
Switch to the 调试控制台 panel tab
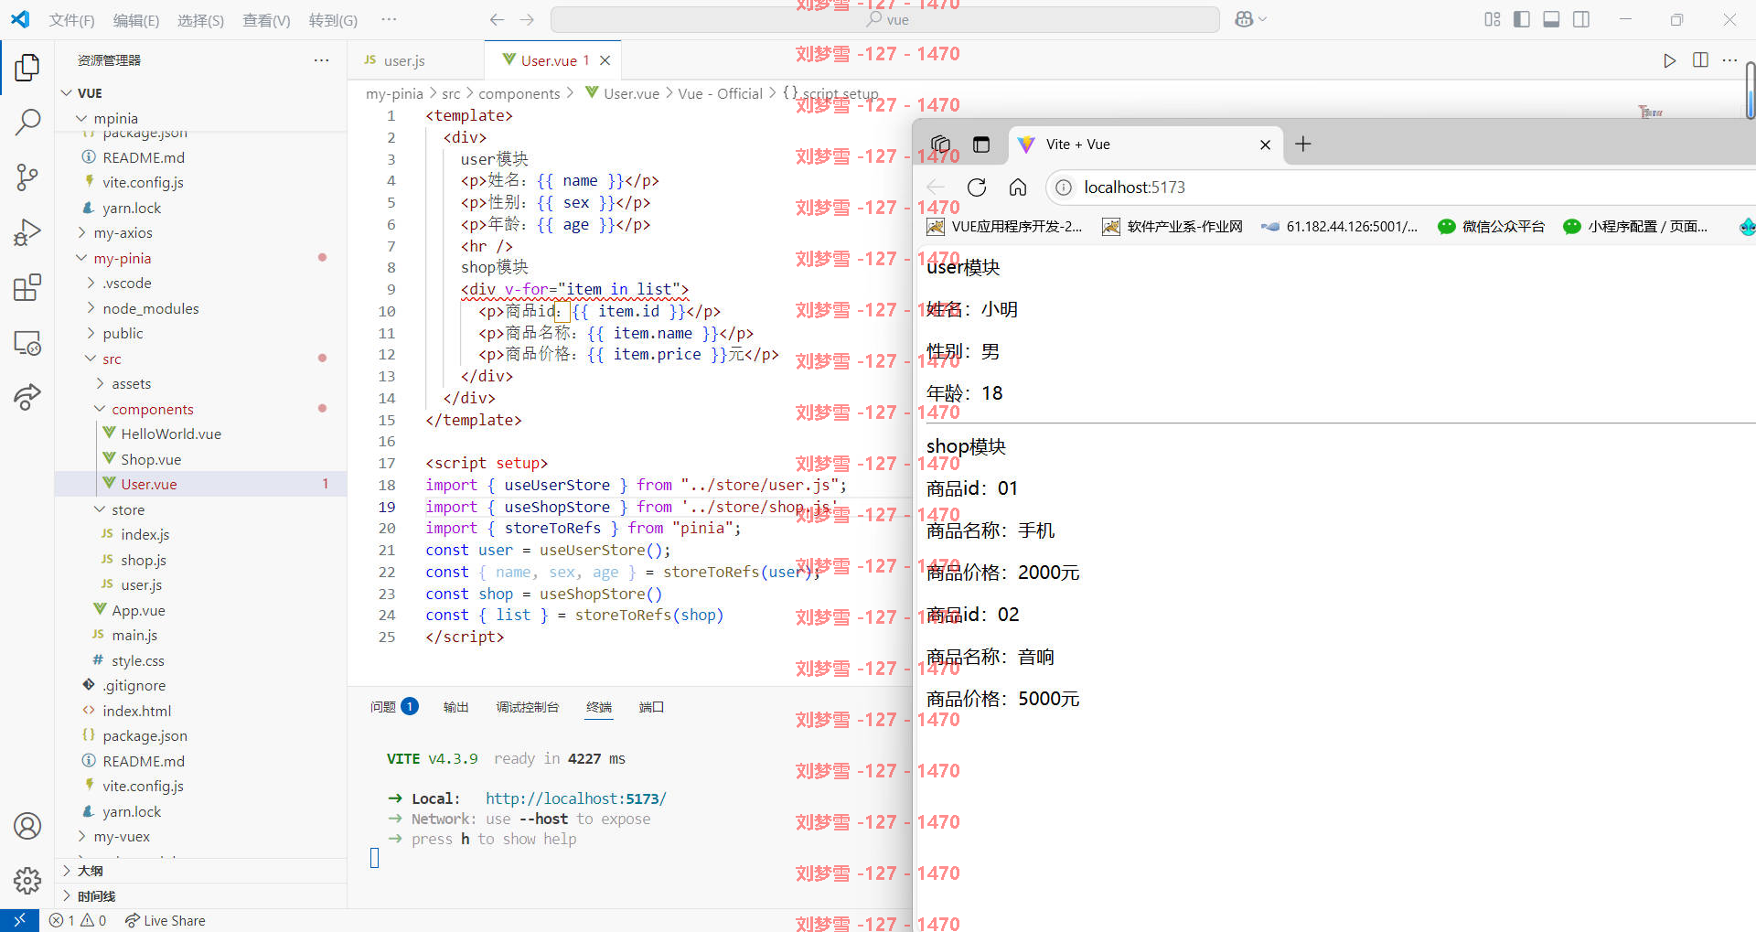(527, 707)
